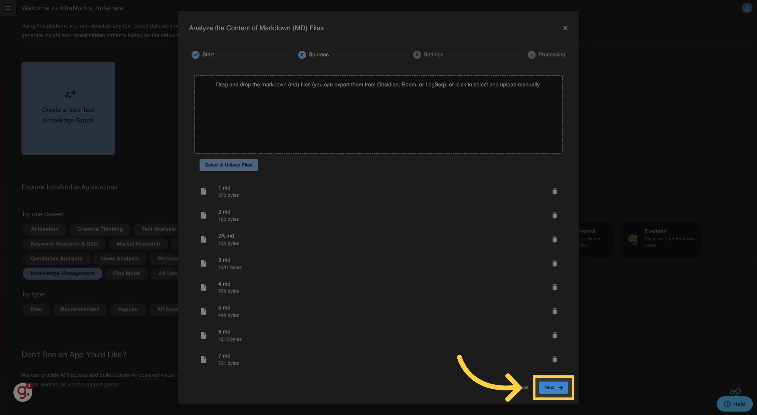
Task: Create a New Text Knowledge Graph
Action: click(x=68, y=108)
